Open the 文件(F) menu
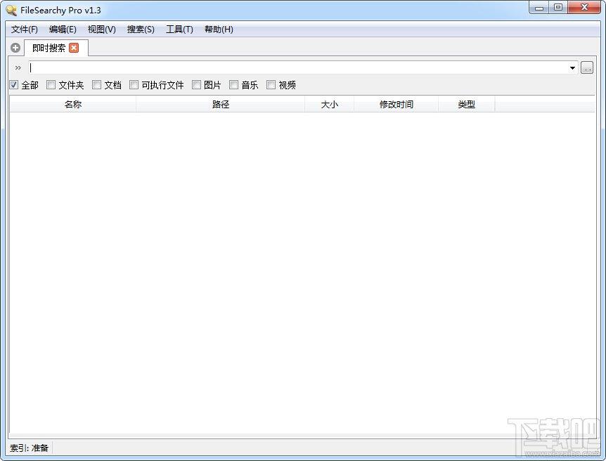Viewport: 606px width, 461px height. 25,30
